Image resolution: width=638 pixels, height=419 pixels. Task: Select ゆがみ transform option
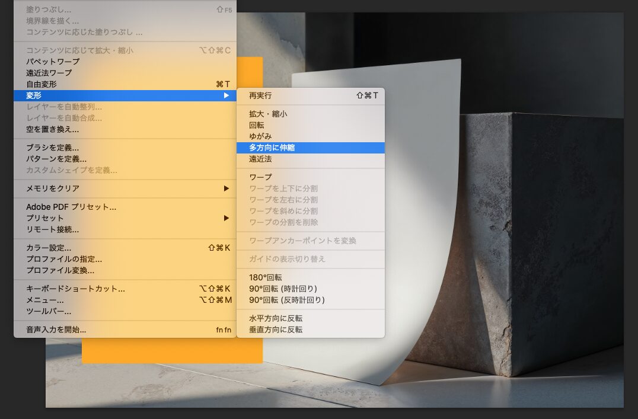coord(311,136)
